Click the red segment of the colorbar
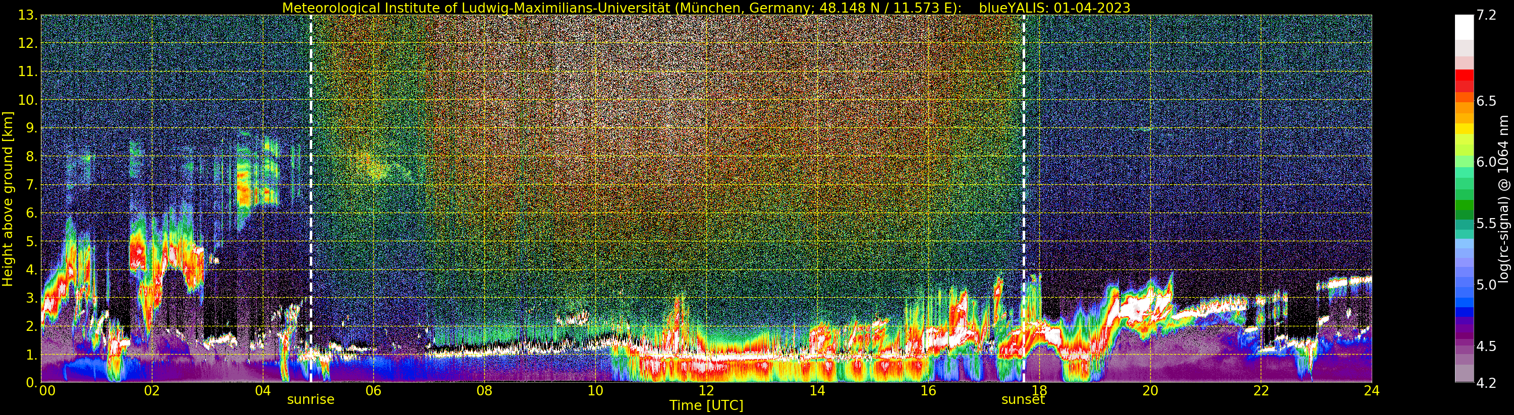This screenshot has width=1514, height=415. (x=1464, y=75)
